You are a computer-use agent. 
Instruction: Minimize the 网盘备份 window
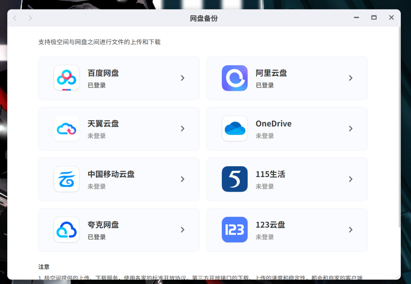coord(357,17)
